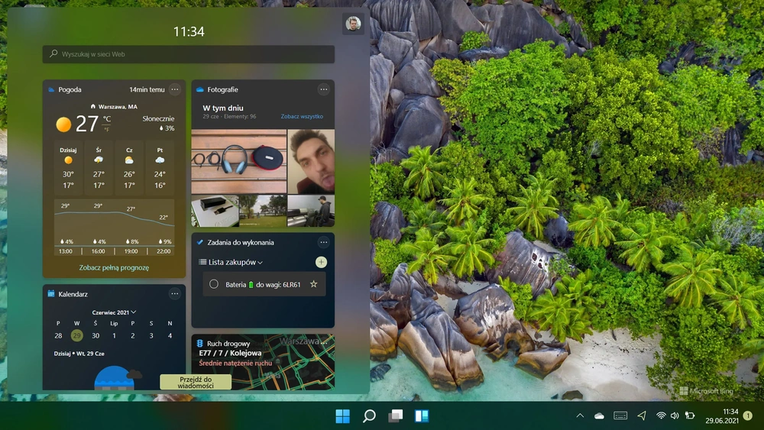Click the Przejdź do wiadomości button
The image size is (764, 430).
(196, 383)
